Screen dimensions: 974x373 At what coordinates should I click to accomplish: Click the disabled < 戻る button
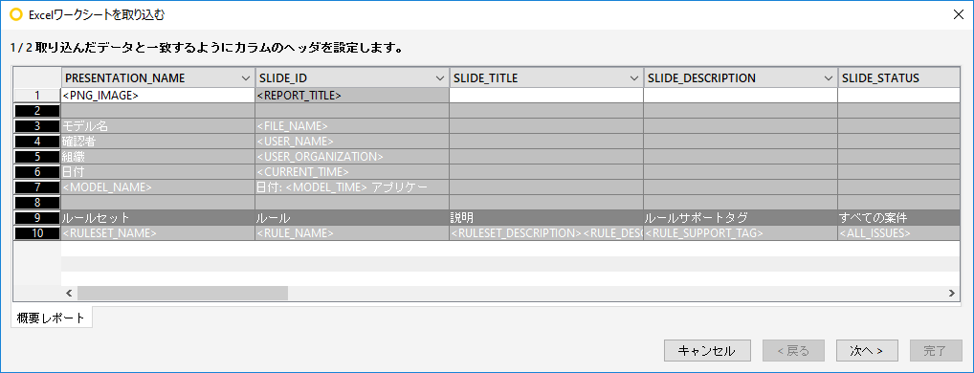point(794,351)
